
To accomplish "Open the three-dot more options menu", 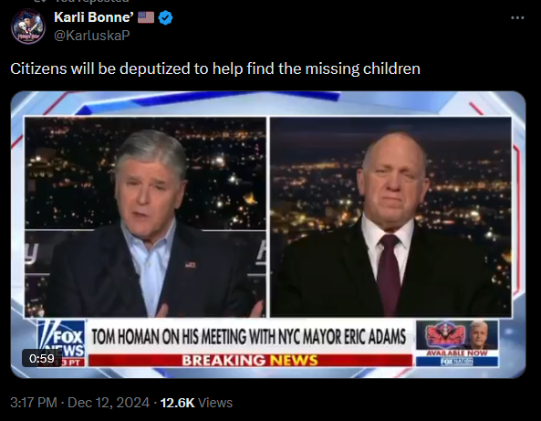I will (x=517, y=17).
